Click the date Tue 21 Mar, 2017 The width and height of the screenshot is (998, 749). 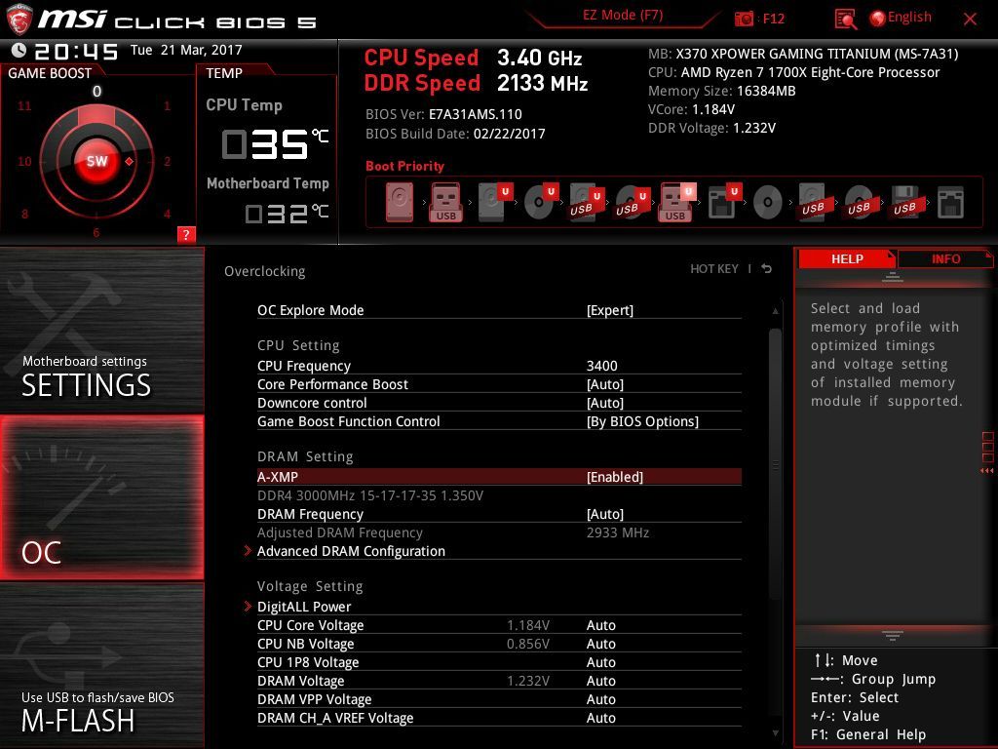186,50
